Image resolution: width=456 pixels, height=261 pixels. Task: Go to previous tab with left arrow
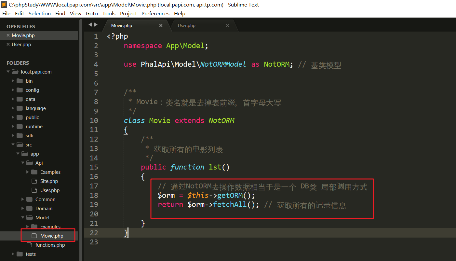[90, 24]
